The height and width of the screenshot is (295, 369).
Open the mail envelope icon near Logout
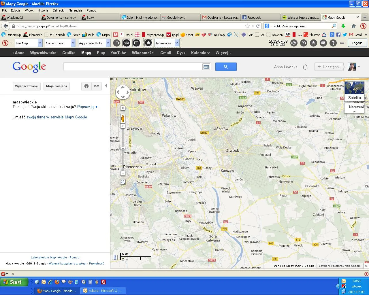323,43
